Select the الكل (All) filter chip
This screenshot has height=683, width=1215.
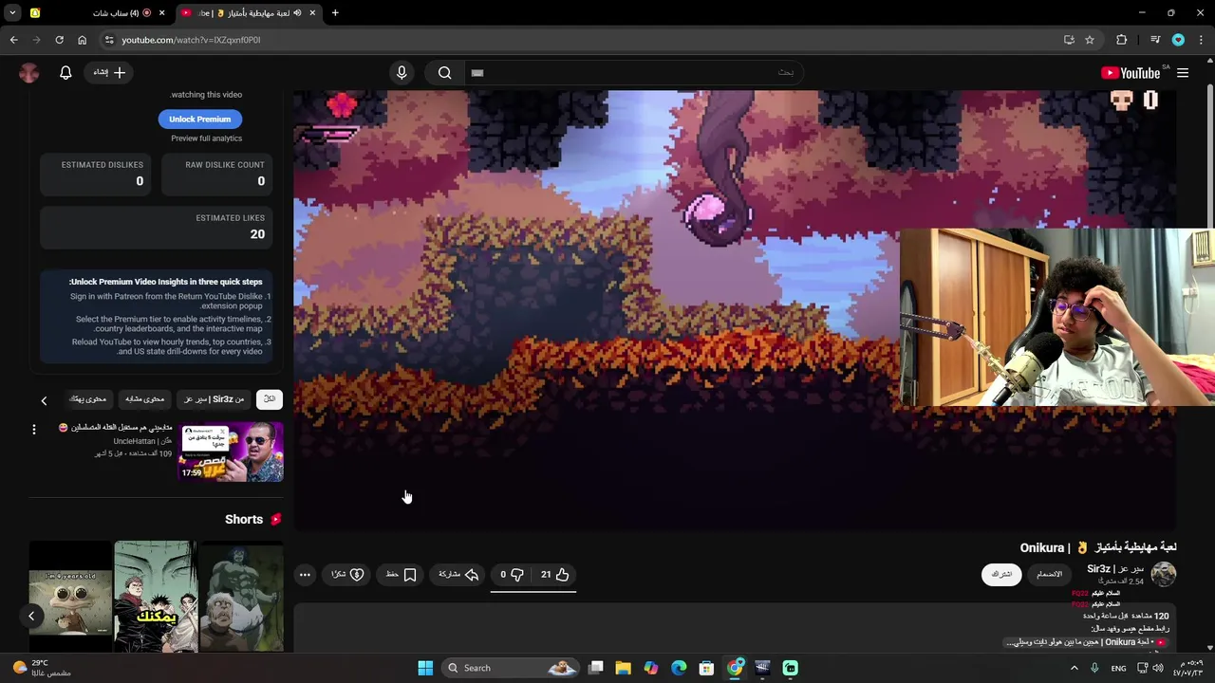pos(270,399)
